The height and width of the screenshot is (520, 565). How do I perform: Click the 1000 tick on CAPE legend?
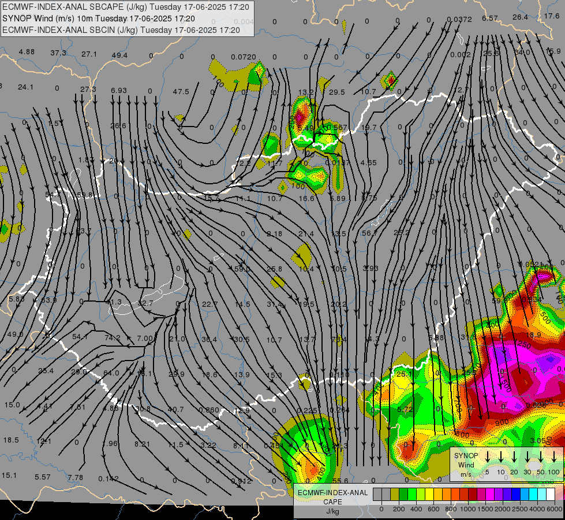(x=467, y=509)
